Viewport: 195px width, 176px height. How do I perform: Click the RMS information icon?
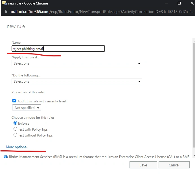(x=5, y=157)
